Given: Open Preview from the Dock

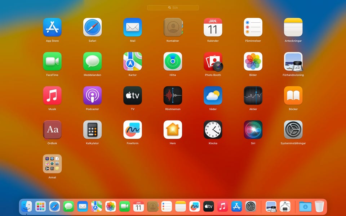Looking at the screenshot, I should [x=271, y=207].
